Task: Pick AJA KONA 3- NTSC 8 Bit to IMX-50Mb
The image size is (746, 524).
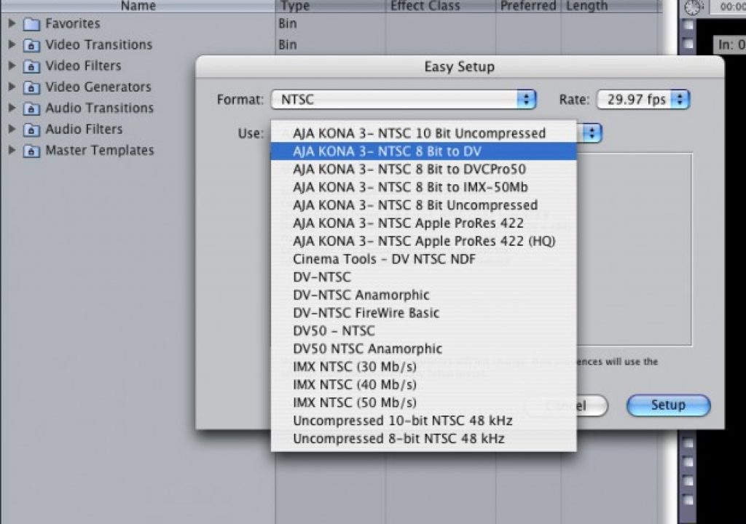Action: [x=423, y=187]
